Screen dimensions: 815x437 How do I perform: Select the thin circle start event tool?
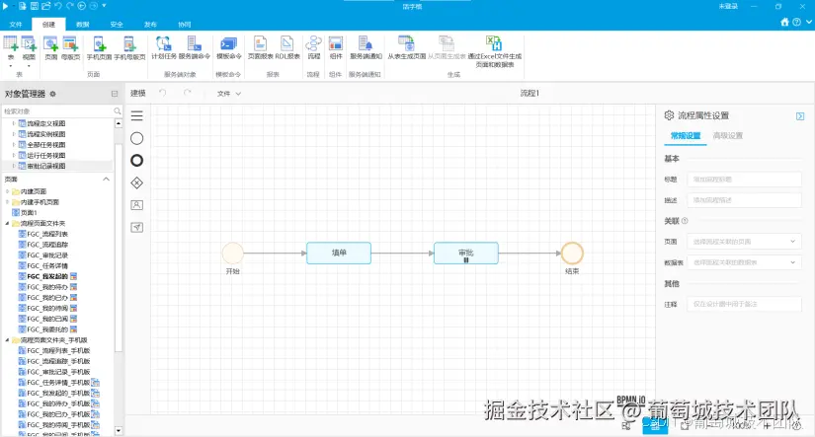point(136,138)
